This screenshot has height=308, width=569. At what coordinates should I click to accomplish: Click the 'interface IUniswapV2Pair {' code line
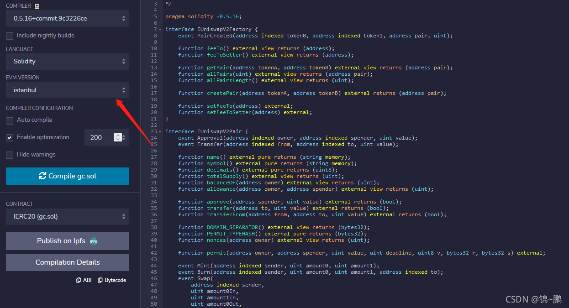(206, 131)
